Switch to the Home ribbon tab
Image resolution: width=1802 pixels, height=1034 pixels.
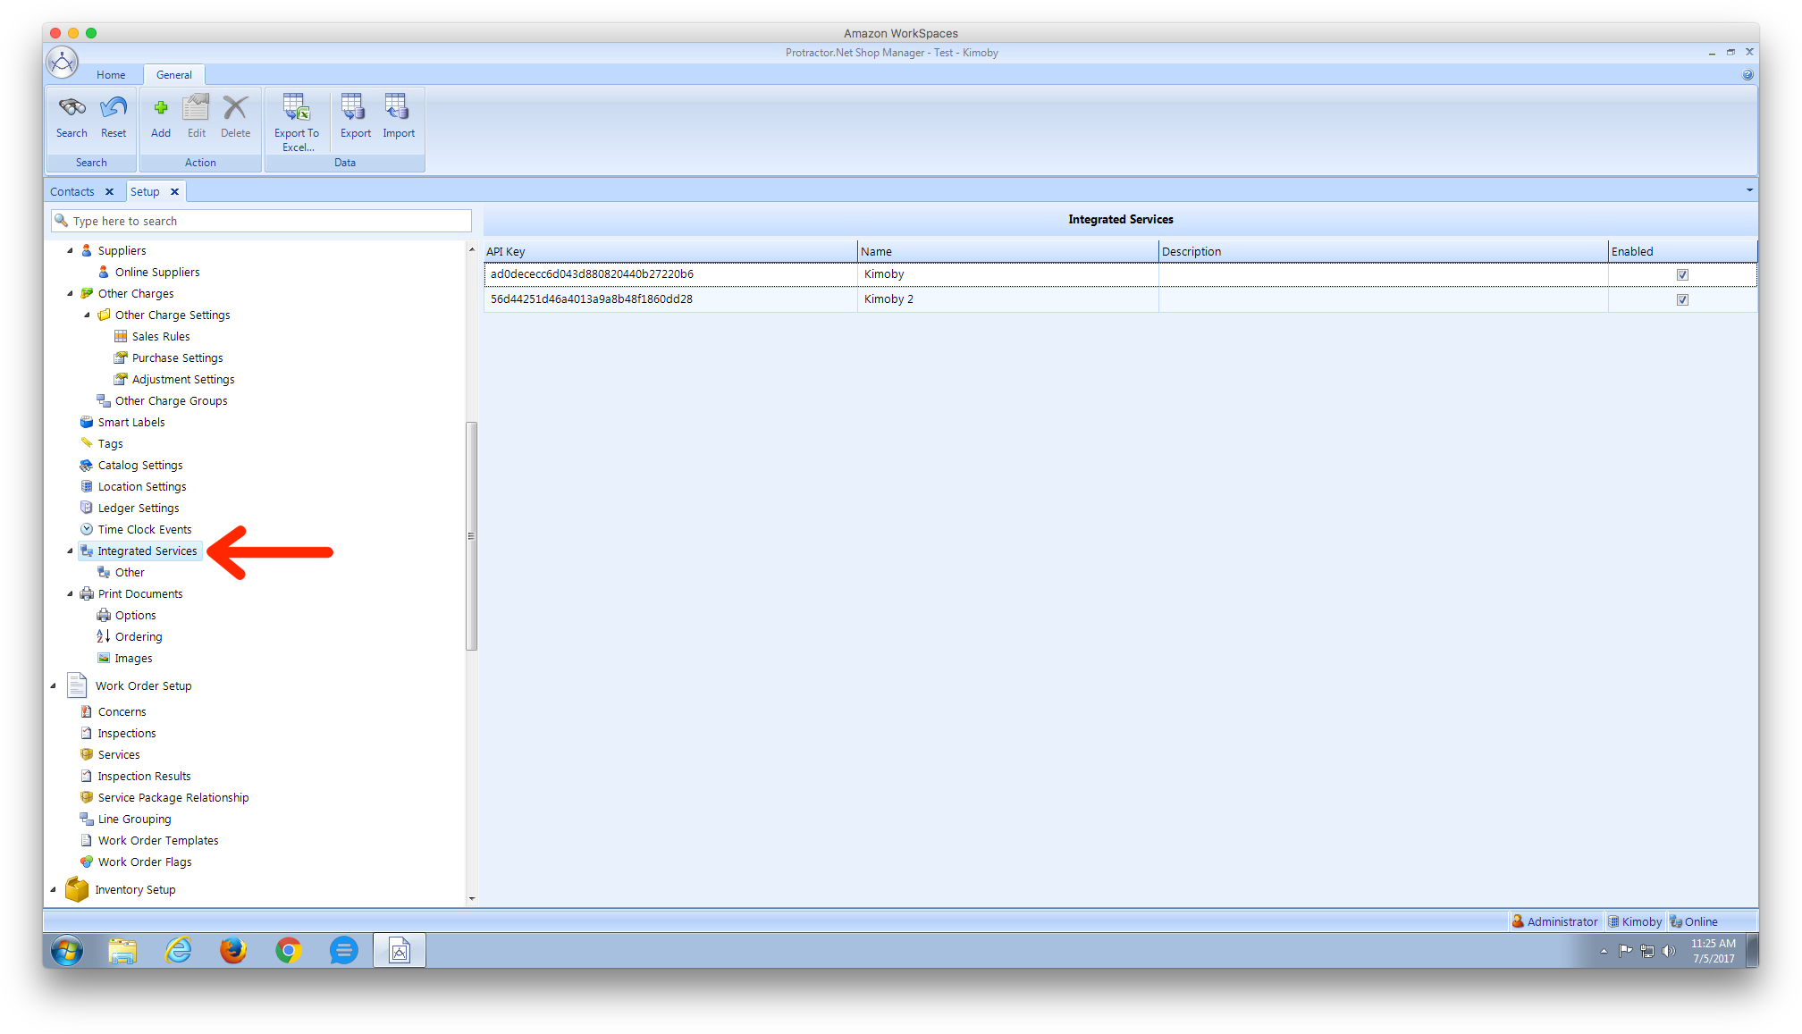click(x=111, y=75)
